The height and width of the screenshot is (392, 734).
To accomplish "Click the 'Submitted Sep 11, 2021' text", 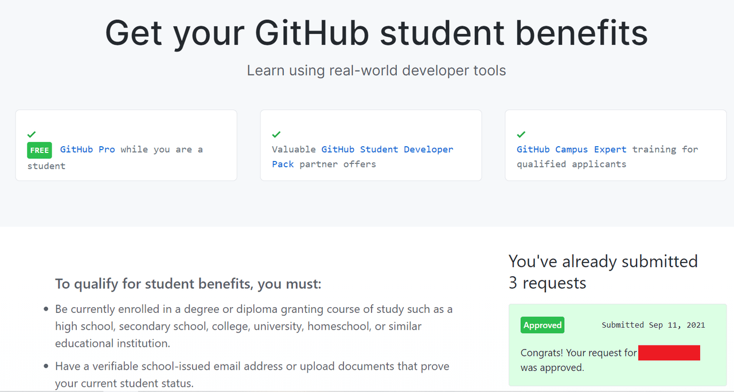I will point(653,325).
